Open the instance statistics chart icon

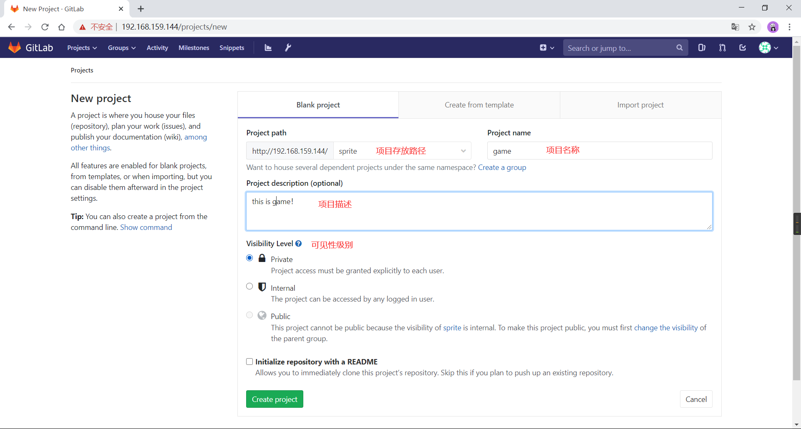pos(268,48)
